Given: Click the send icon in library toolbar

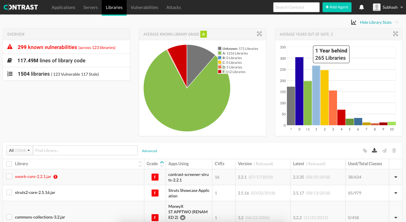Looking at the screenshot, I should click(384, 150).
